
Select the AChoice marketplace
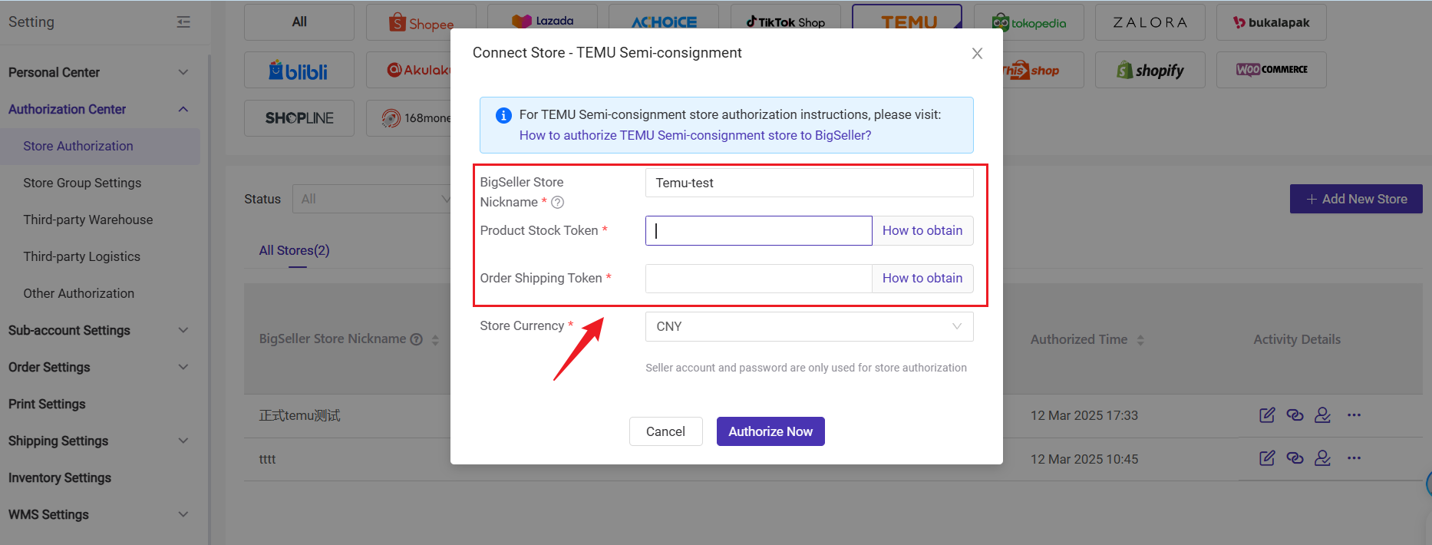tap(664, 22)
